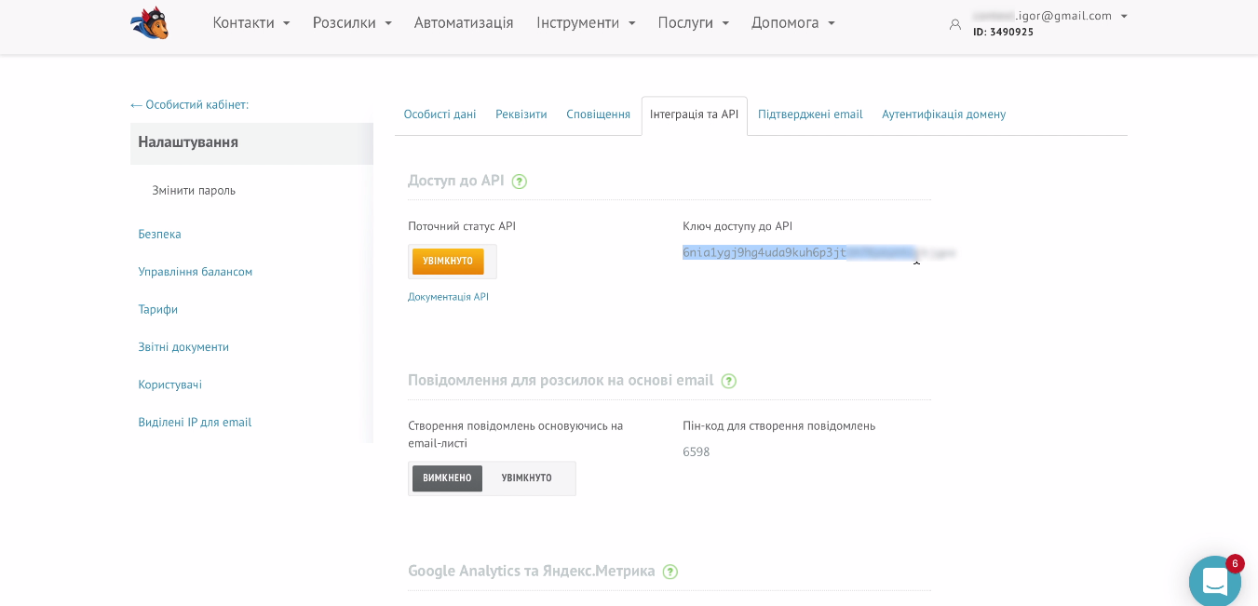Open Звітні документи in the sidebar
Viewport: 1258px width, 606px height.
183,347
